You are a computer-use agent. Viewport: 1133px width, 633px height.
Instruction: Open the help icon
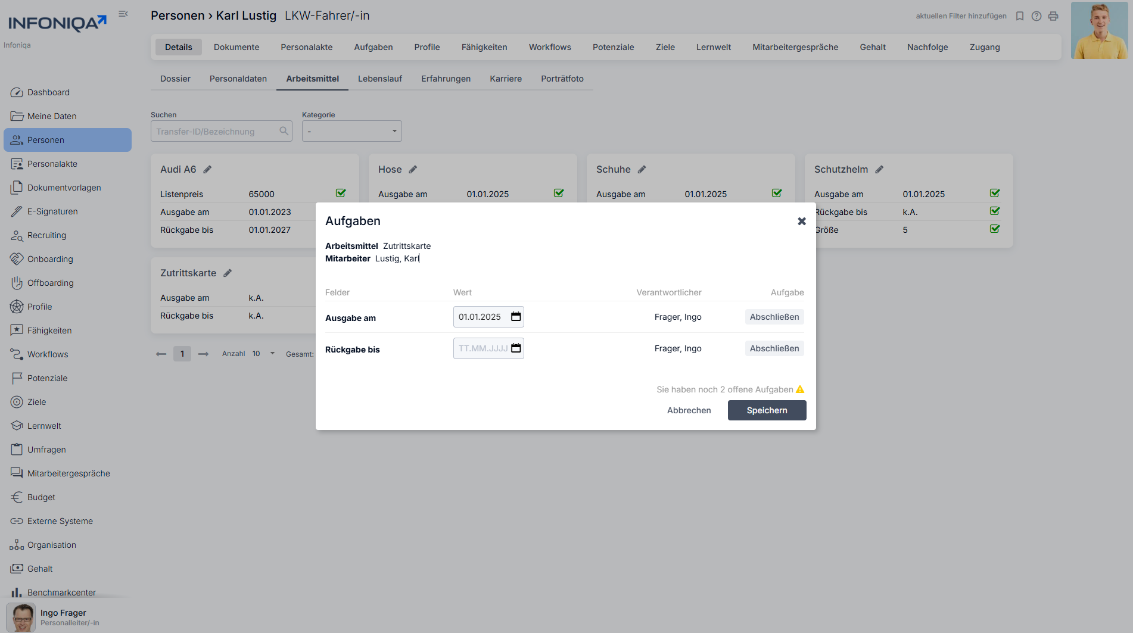coord(1036,16)
